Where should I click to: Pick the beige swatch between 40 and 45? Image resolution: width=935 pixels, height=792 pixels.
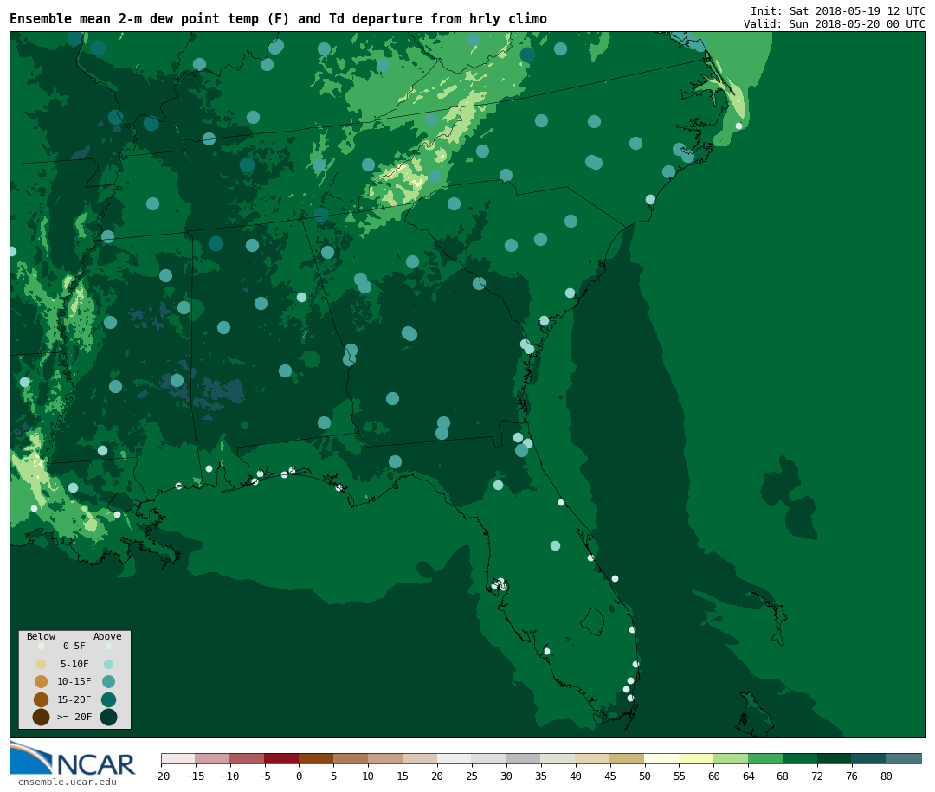tap(593, 758)
